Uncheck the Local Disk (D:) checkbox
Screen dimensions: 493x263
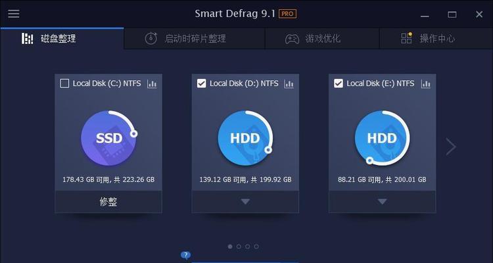[x=201, y=84]
